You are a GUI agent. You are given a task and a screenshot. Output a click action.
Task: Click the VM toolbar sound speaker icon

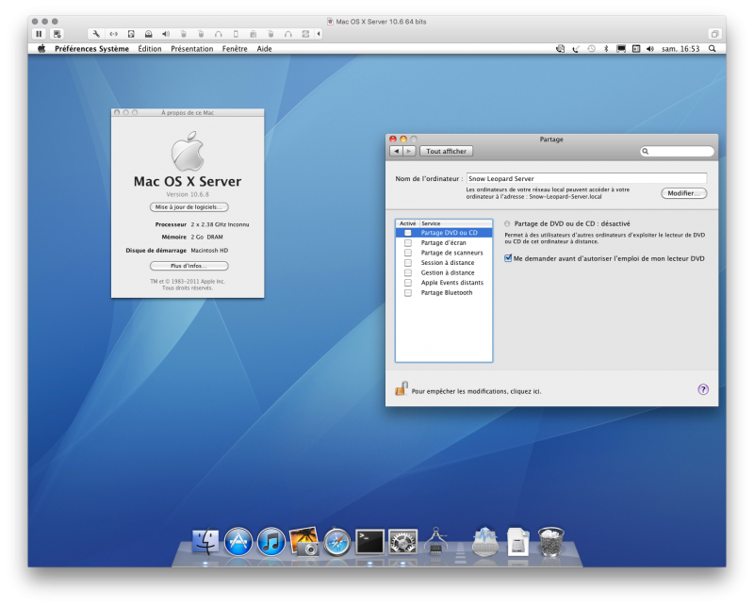[x=166, y=34]
